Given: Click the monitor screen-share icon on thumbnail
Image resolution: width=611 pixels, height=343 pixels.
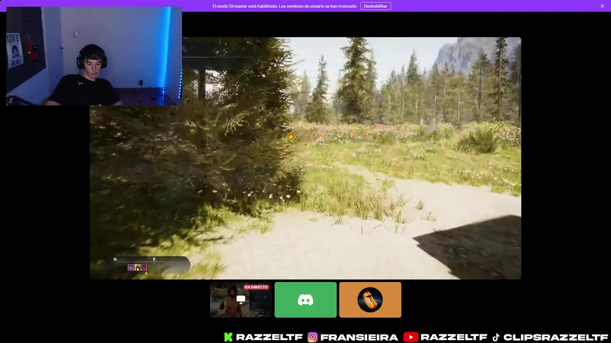Looking at the screenshot, I should [241, 299].
